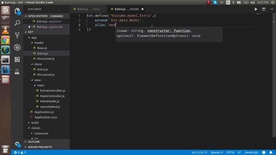The width and height of the screenshot is (276, 155).
Task: Place cursor on line 4 closing brace
Action: [x=89, y=30]
